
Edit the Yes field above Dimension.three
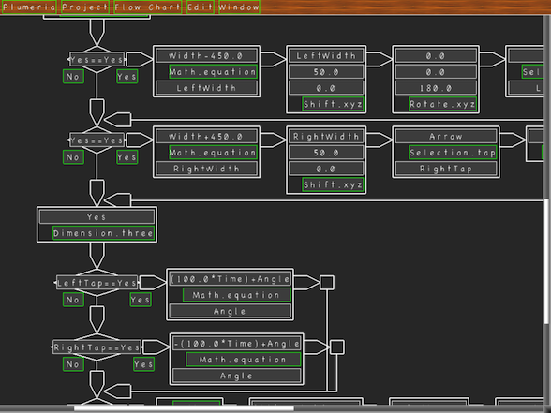point(97,217)
